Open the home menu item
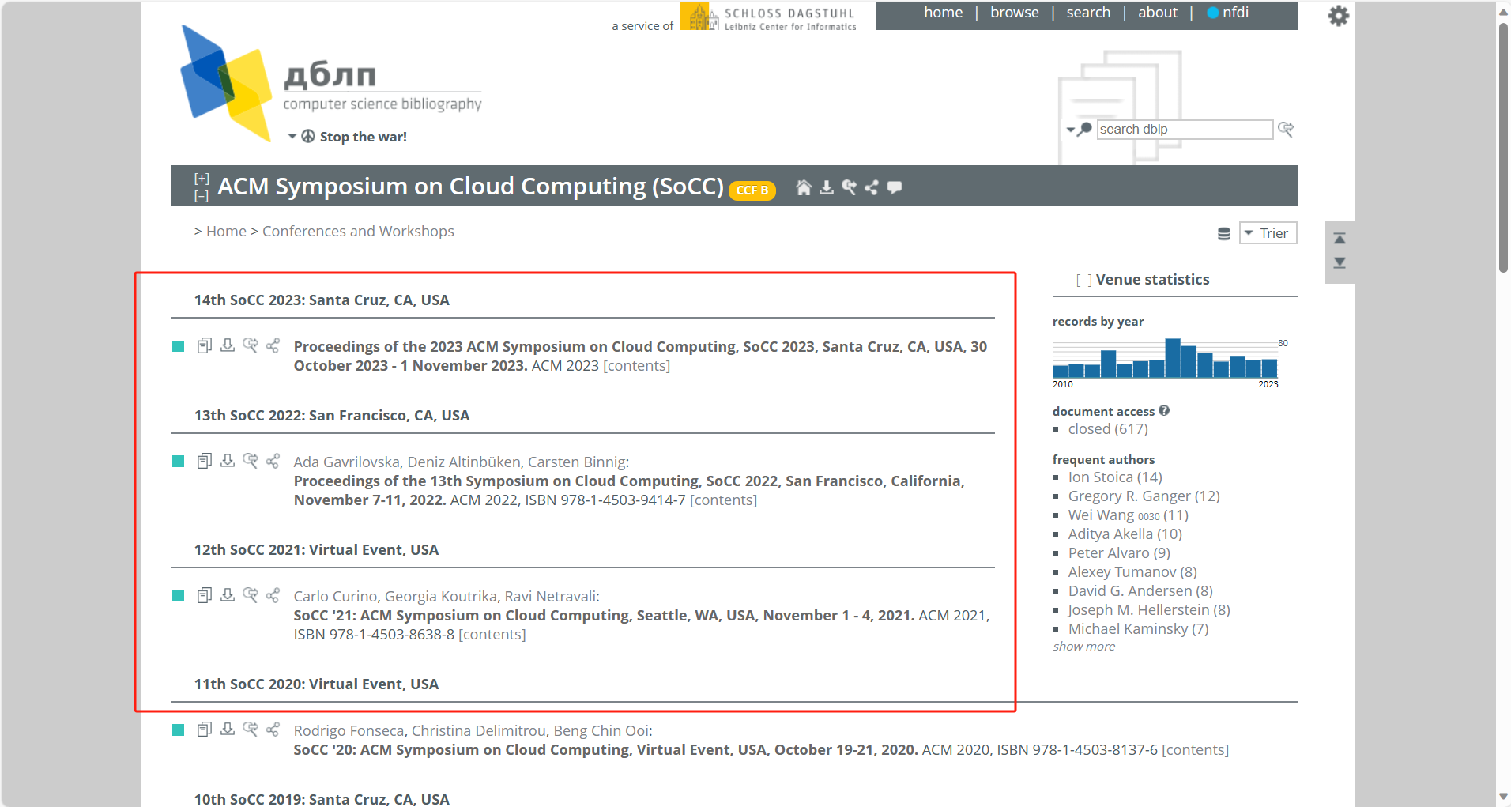This screenshot has height=807, width=1511. [x=944, y=13]
